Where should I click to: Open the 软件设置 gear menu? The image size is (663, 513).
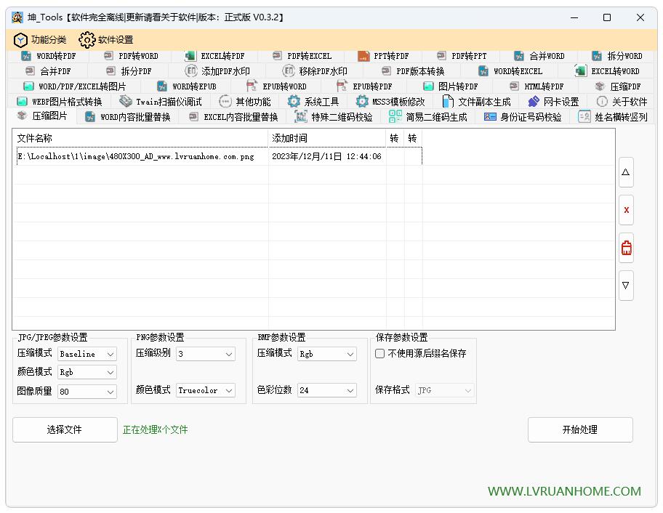coord(106,40)
